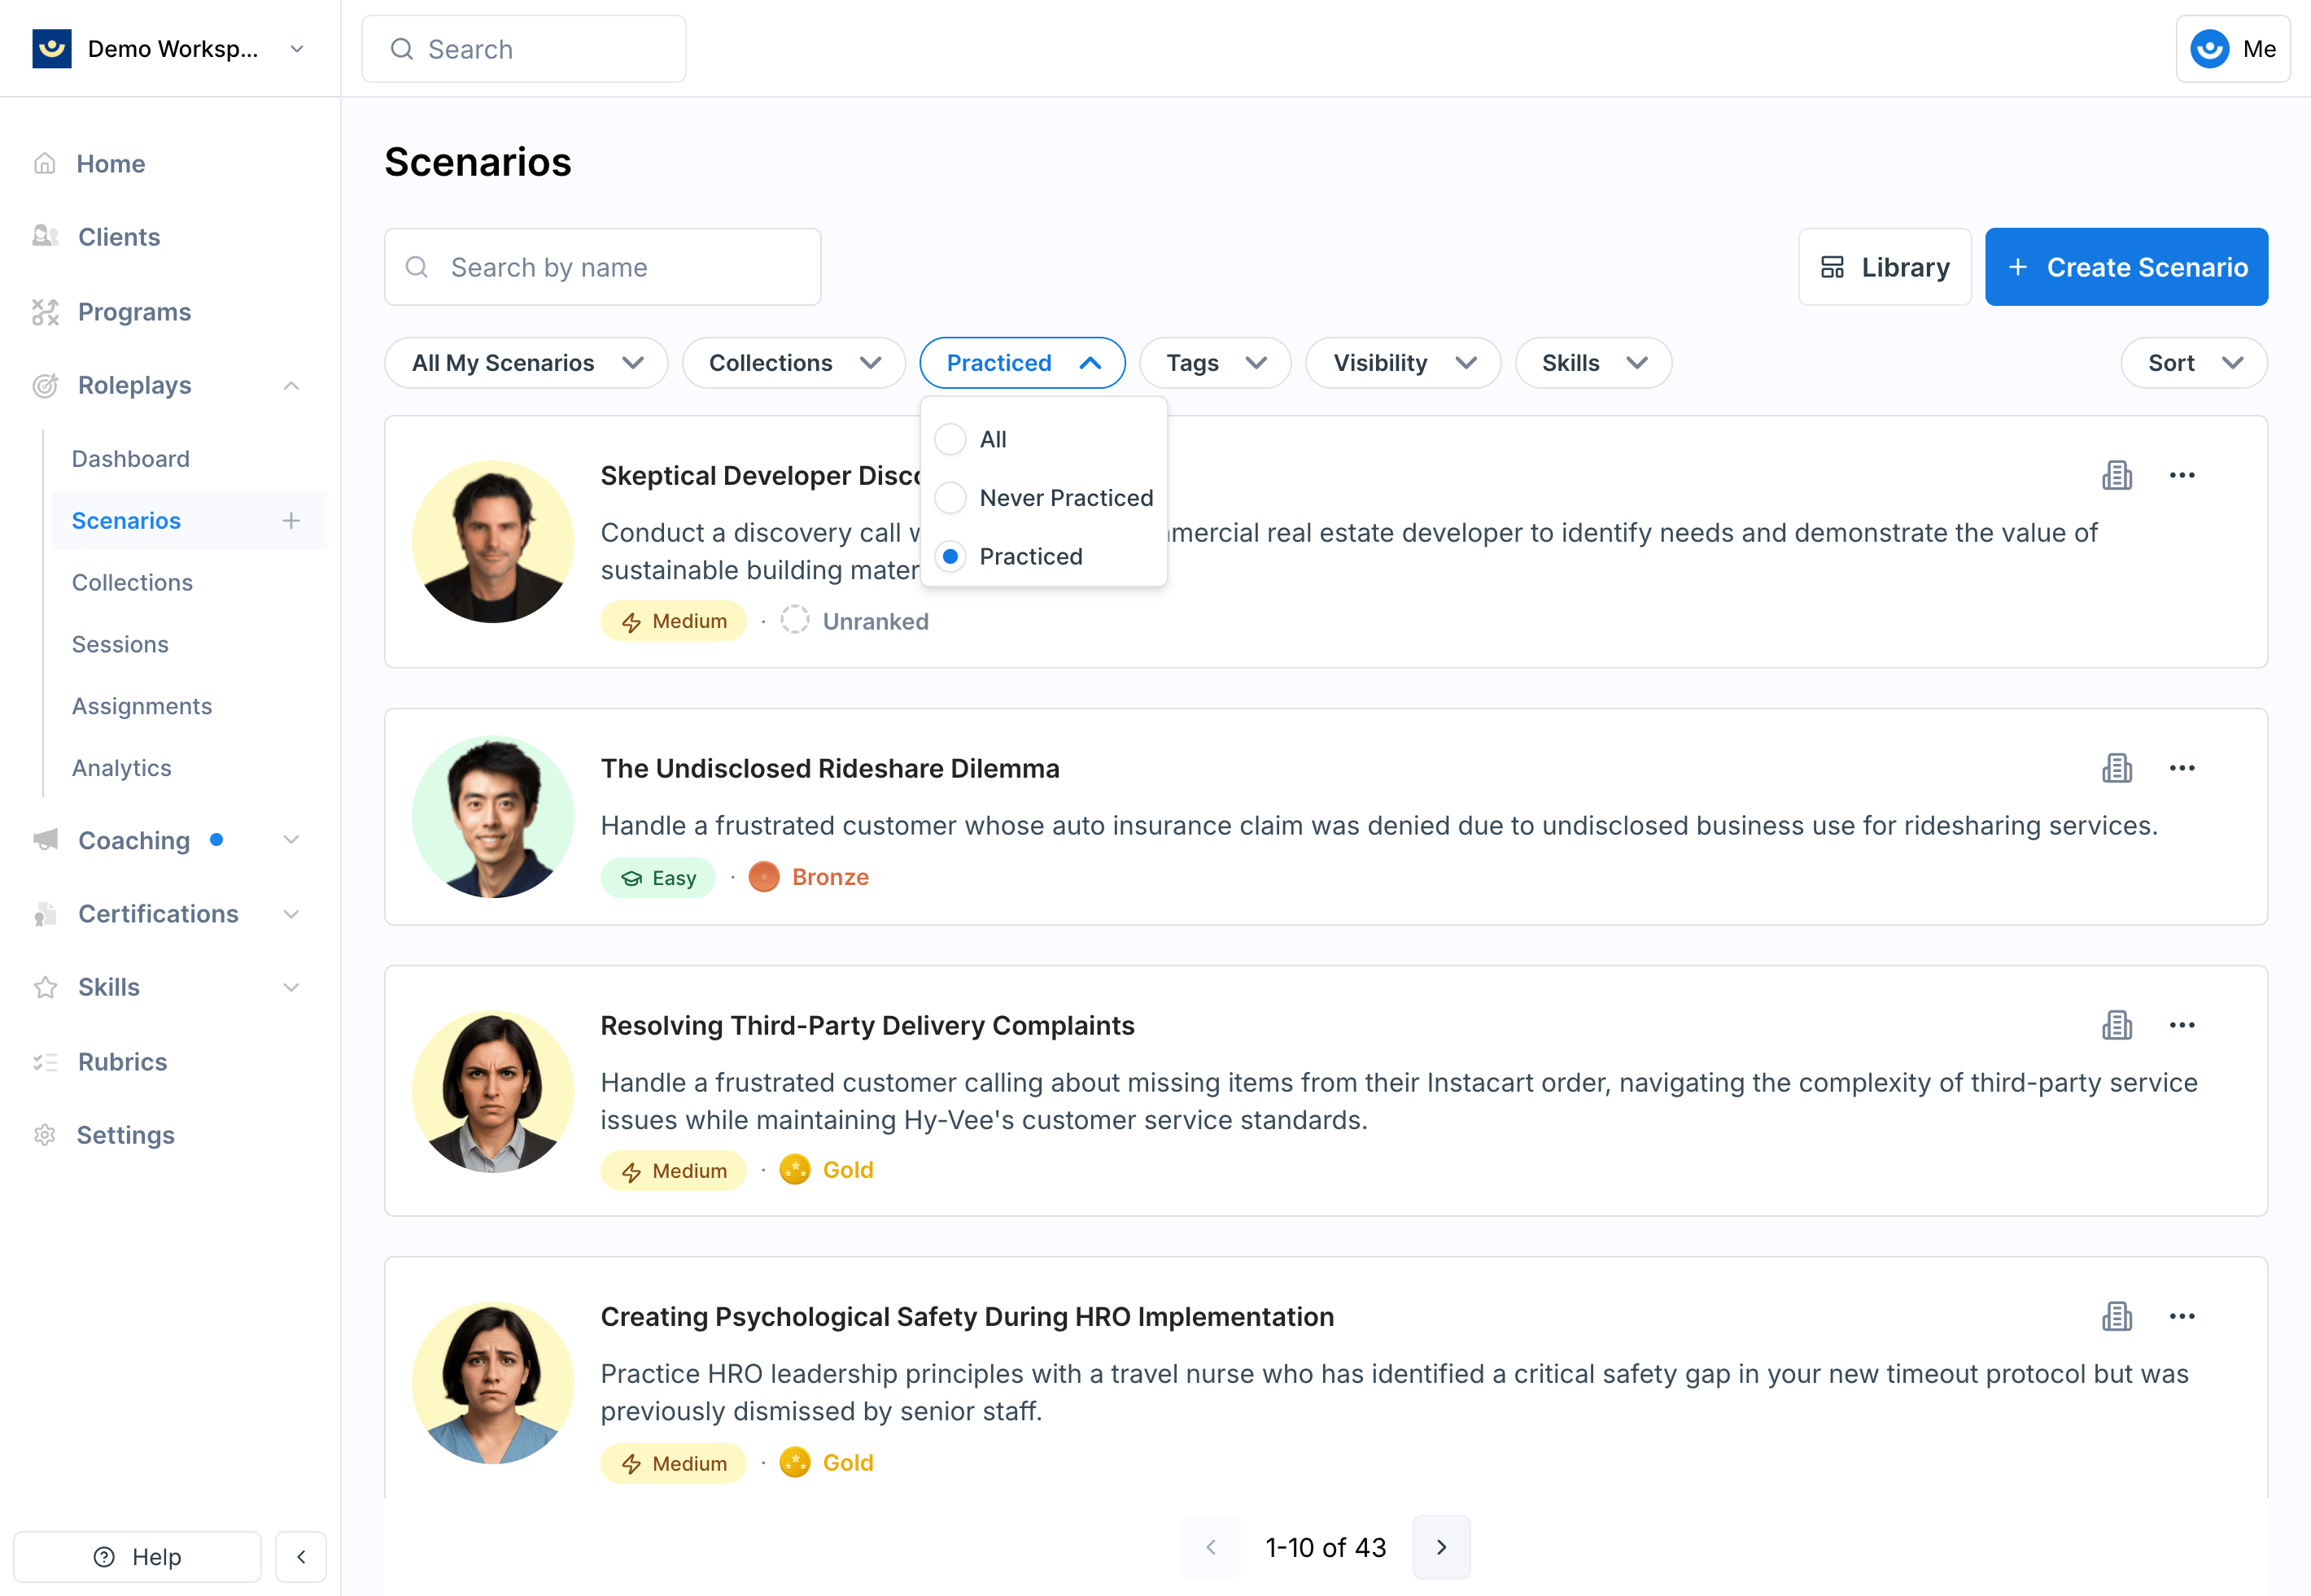Viewport: 2311px width, 1596px height.
Task: Select the Practiced radio option
Action: tap(950, 556)
